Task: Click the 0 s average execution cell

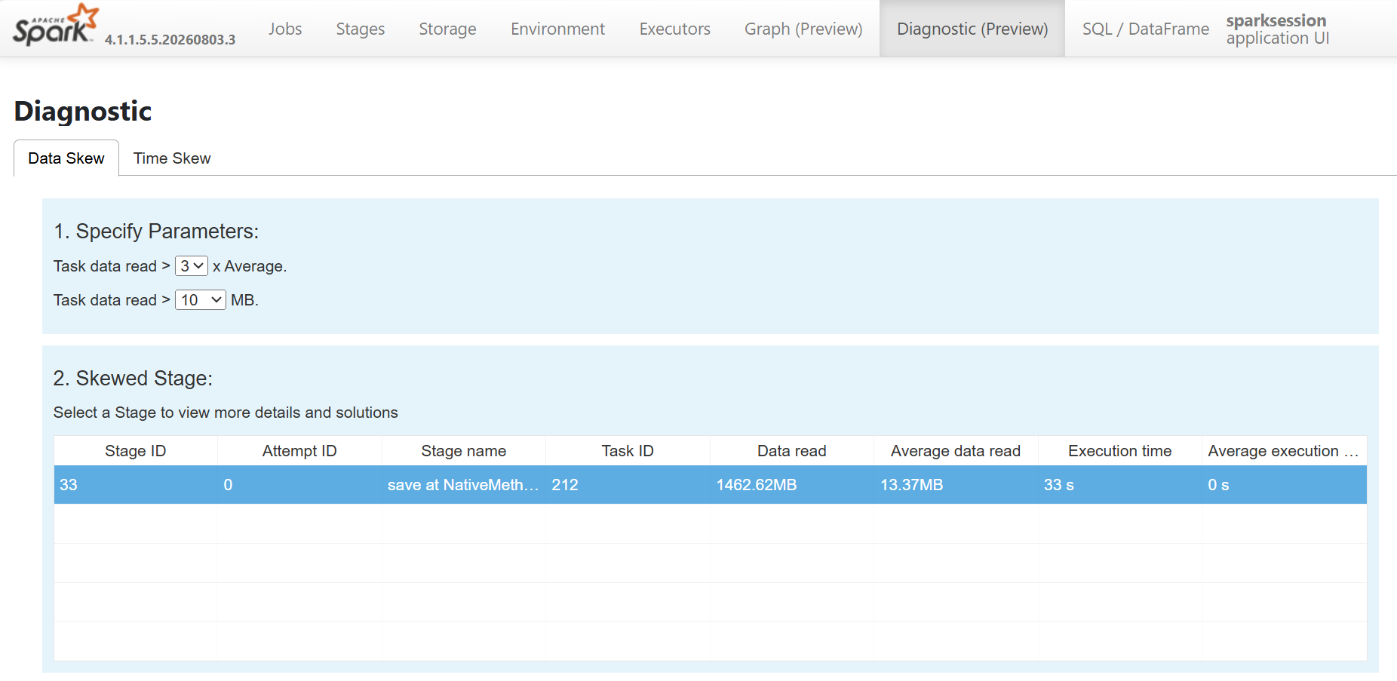Action: click(x=1284, y=485)
